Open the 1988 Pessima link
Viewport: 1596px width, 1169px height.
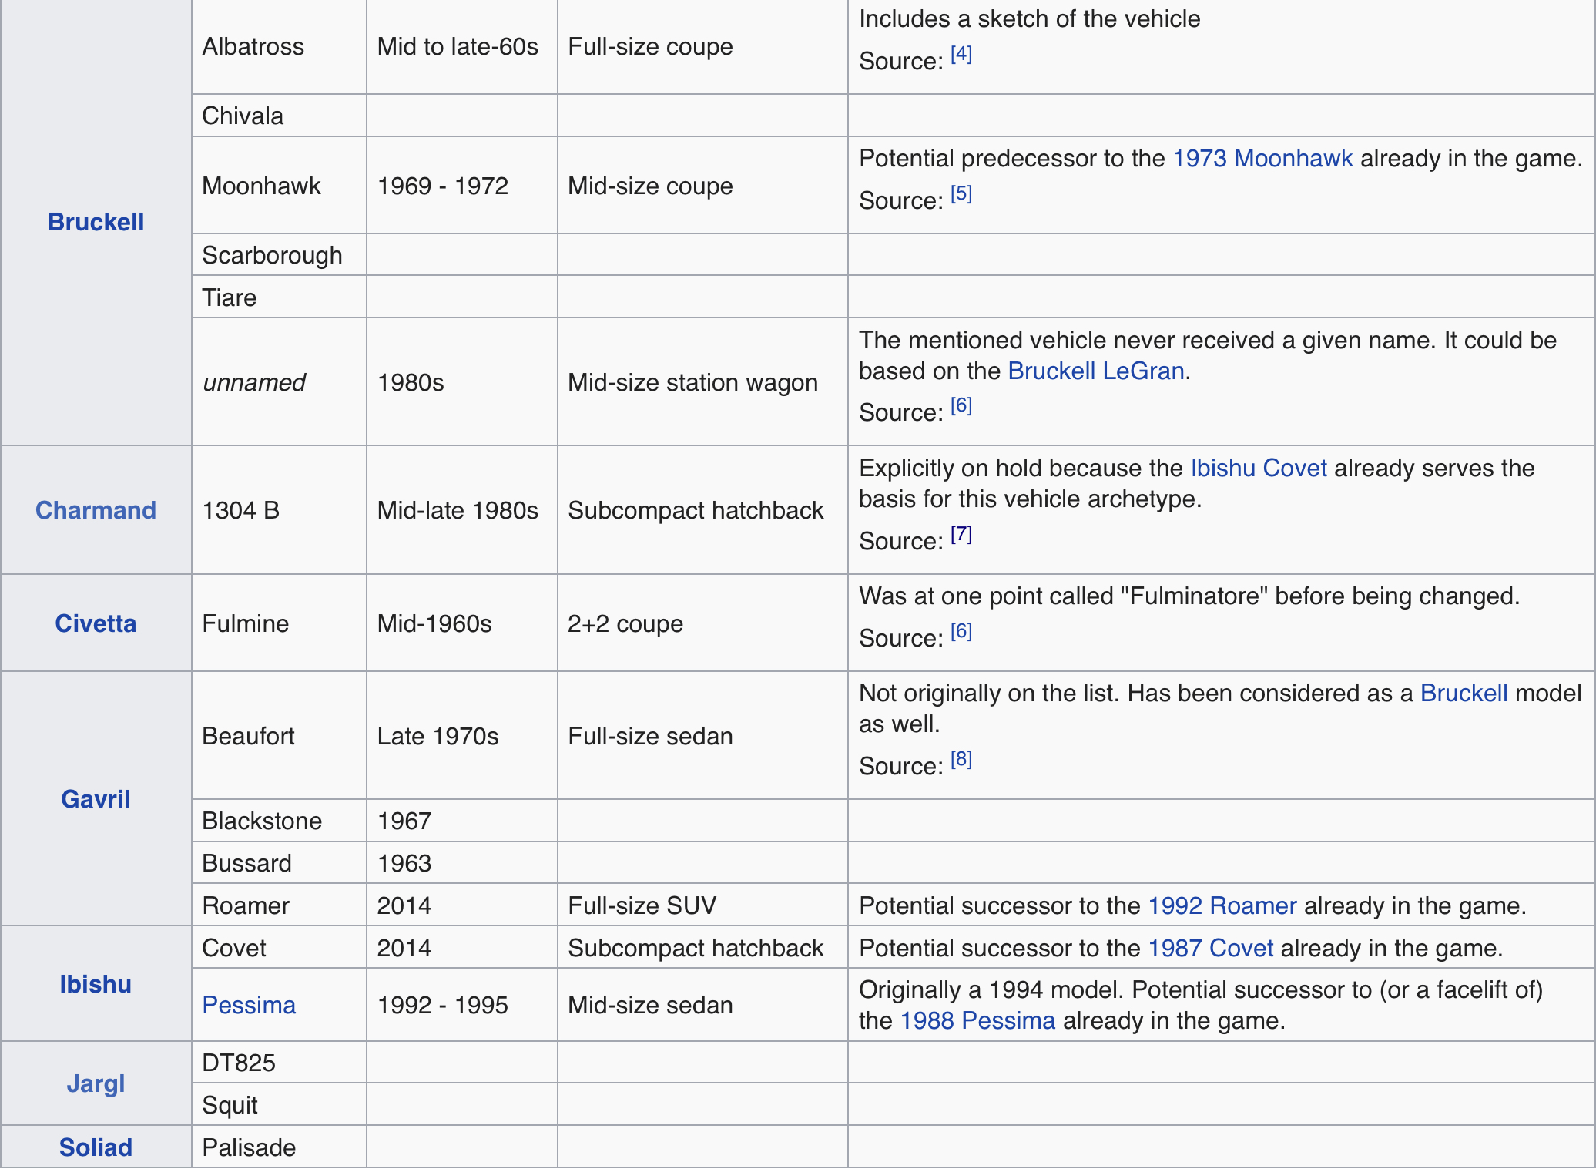click(x=977, y=1020)
